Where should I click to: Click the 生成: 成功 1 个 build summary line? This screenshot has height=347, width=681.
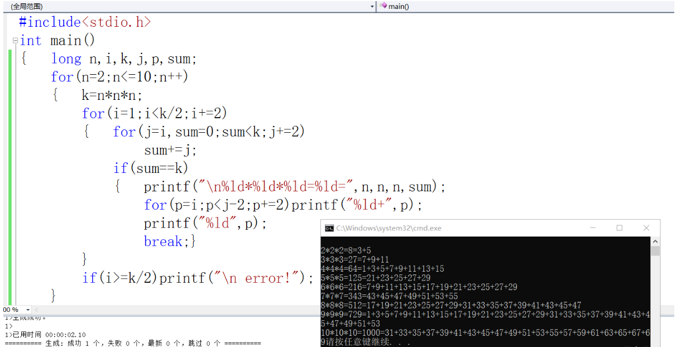point(133,343)
